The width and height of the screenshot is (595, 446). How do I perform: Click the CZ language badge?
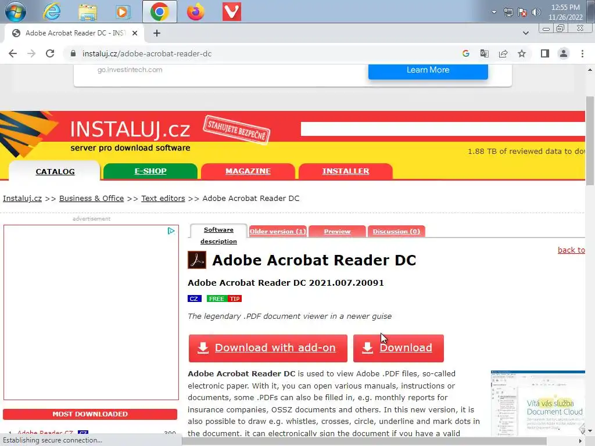194,299
